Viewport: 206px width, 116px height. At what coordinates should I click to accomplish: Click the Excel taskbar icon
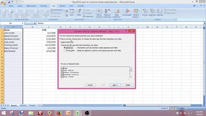click(78, 113)
